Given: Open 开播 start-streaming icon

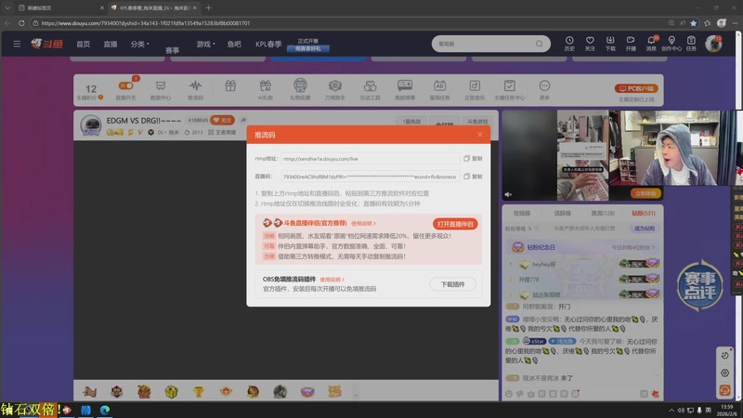Looking at the screenshot, I should 631,44.
